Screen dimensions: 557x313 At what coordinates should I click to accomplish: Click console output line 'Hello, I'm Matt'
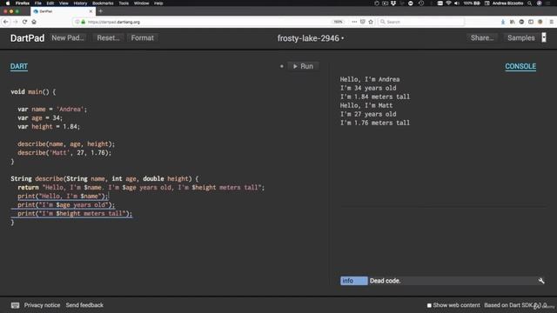click(x=366, y=105)
